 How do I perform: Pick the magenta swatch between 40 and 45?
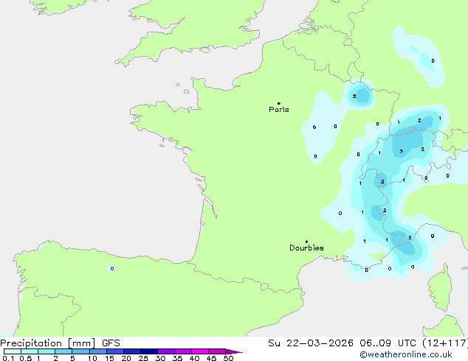point(200,351)
